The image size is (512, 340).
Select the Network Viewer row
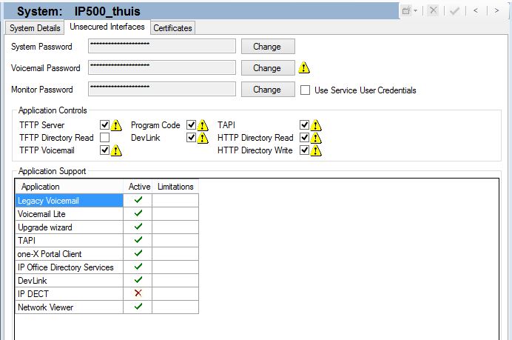107,307
